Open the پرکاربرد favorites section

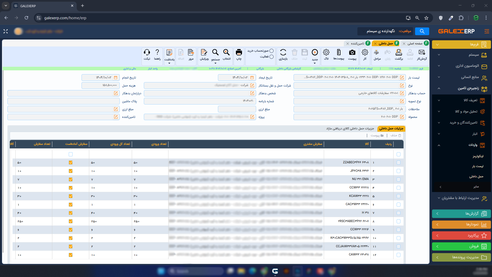click(461, 235)
